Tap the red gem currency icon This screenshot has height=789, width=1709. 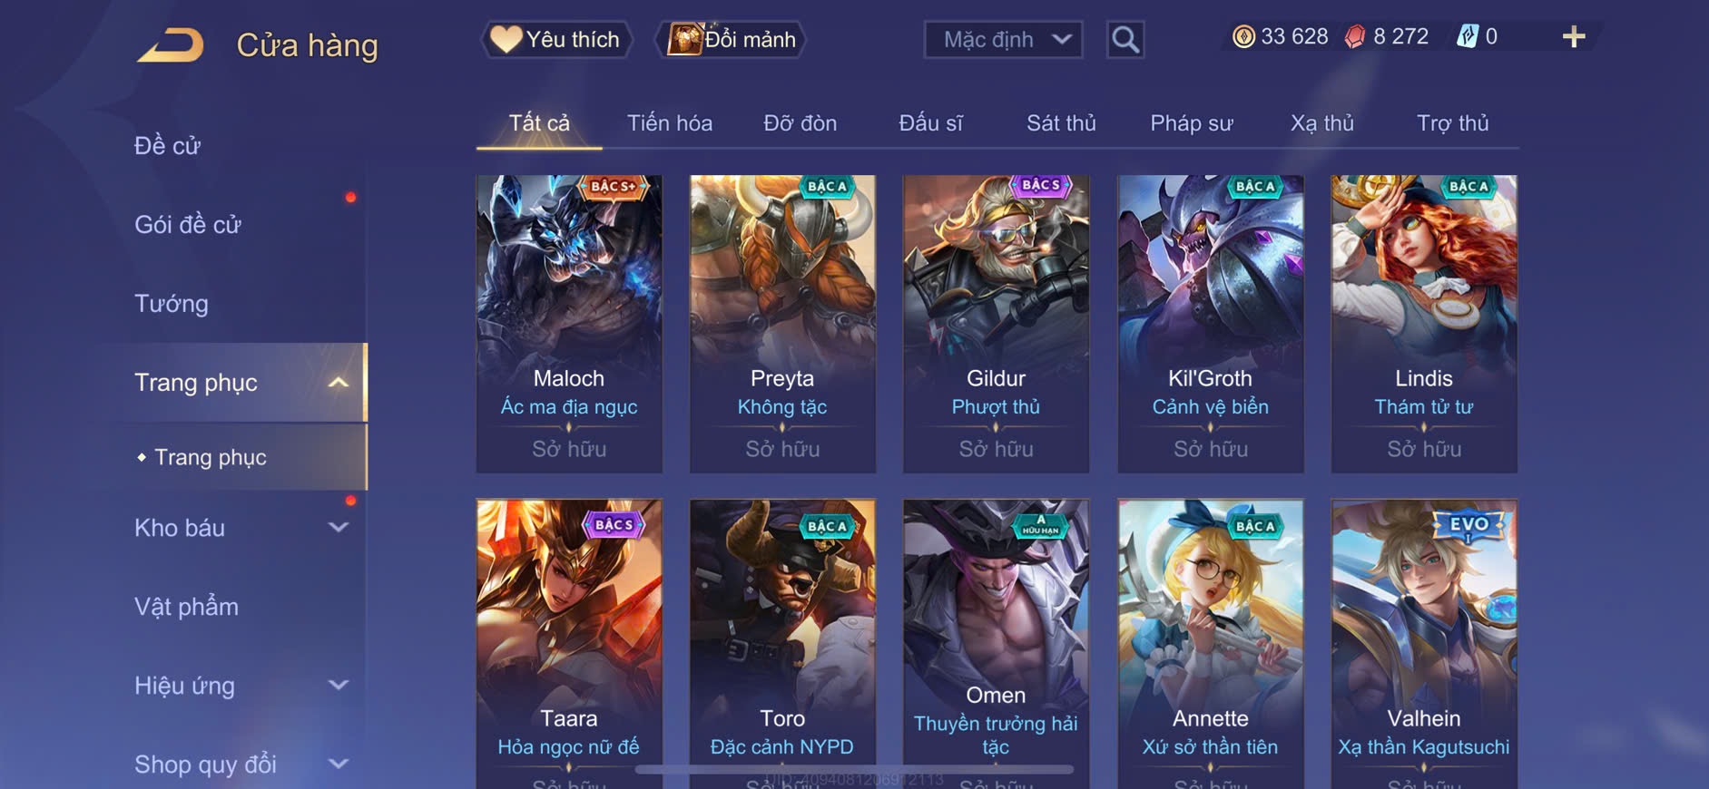pos(1355,37)
